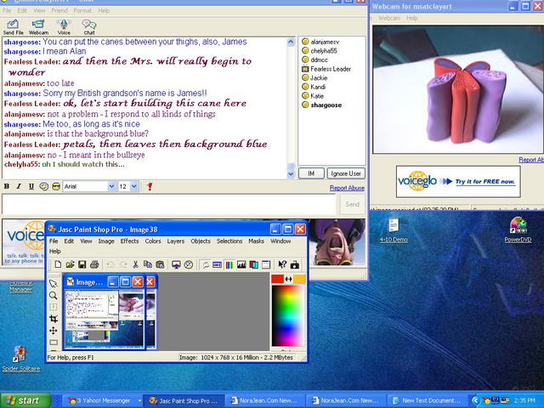Open the emoticon picker in chat
The image size is (544, 408).
43,186
